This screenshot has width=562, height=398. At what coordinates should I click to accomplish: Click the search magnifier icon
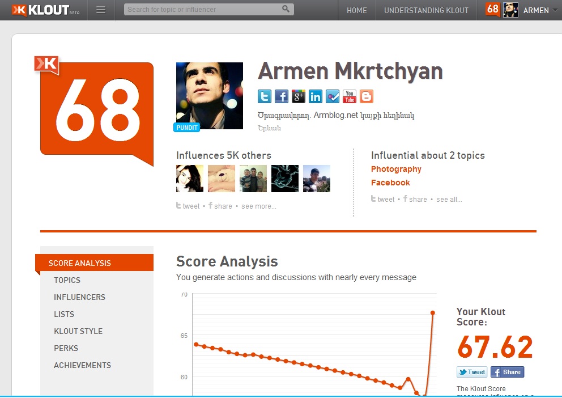click(x=286, y=9)
